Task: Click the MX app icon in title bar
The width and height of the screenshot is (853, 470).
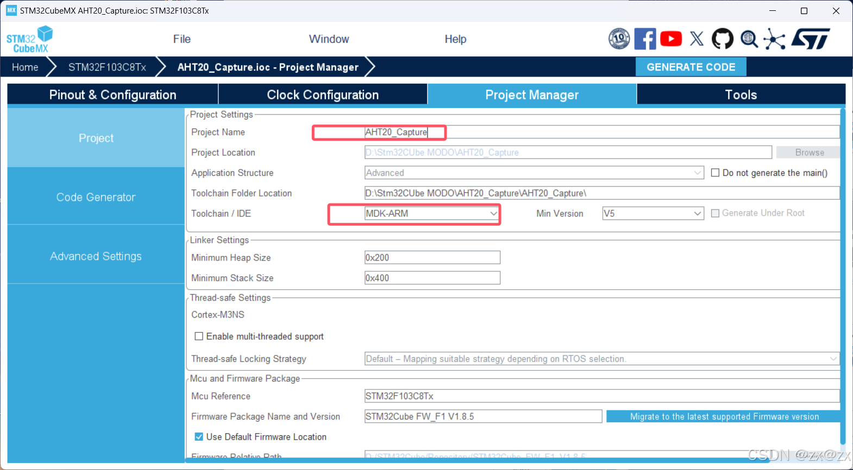Action: pyautogui.click(x=11, y=10)
